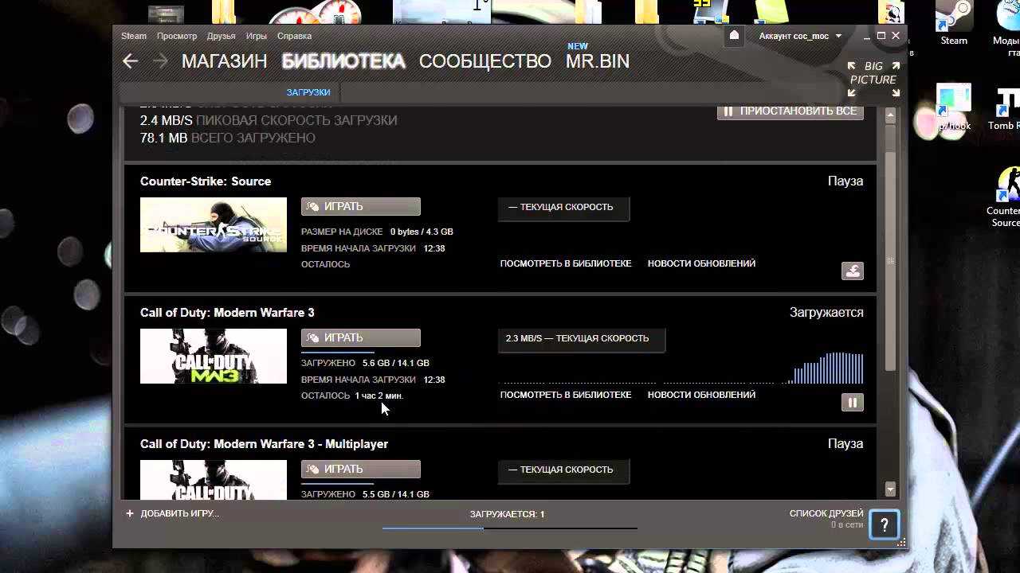
Task: Click the Call of Duty MW3 thumbnail
Action: [214, 357]
